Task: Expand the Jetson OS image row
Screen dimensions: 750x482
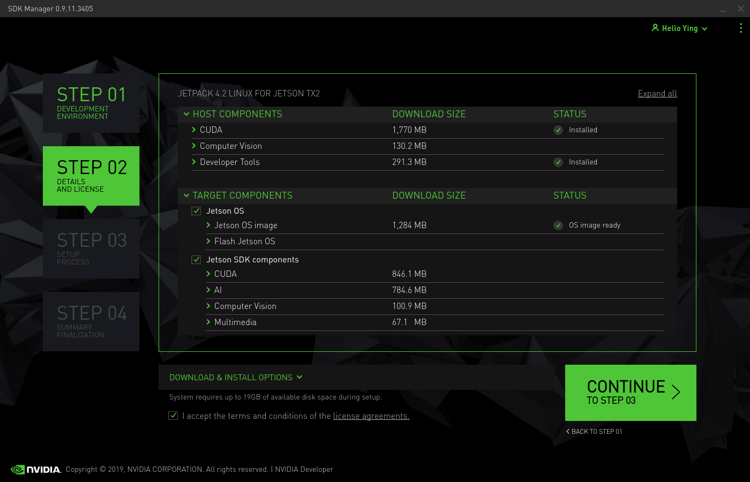Action: 208,225
